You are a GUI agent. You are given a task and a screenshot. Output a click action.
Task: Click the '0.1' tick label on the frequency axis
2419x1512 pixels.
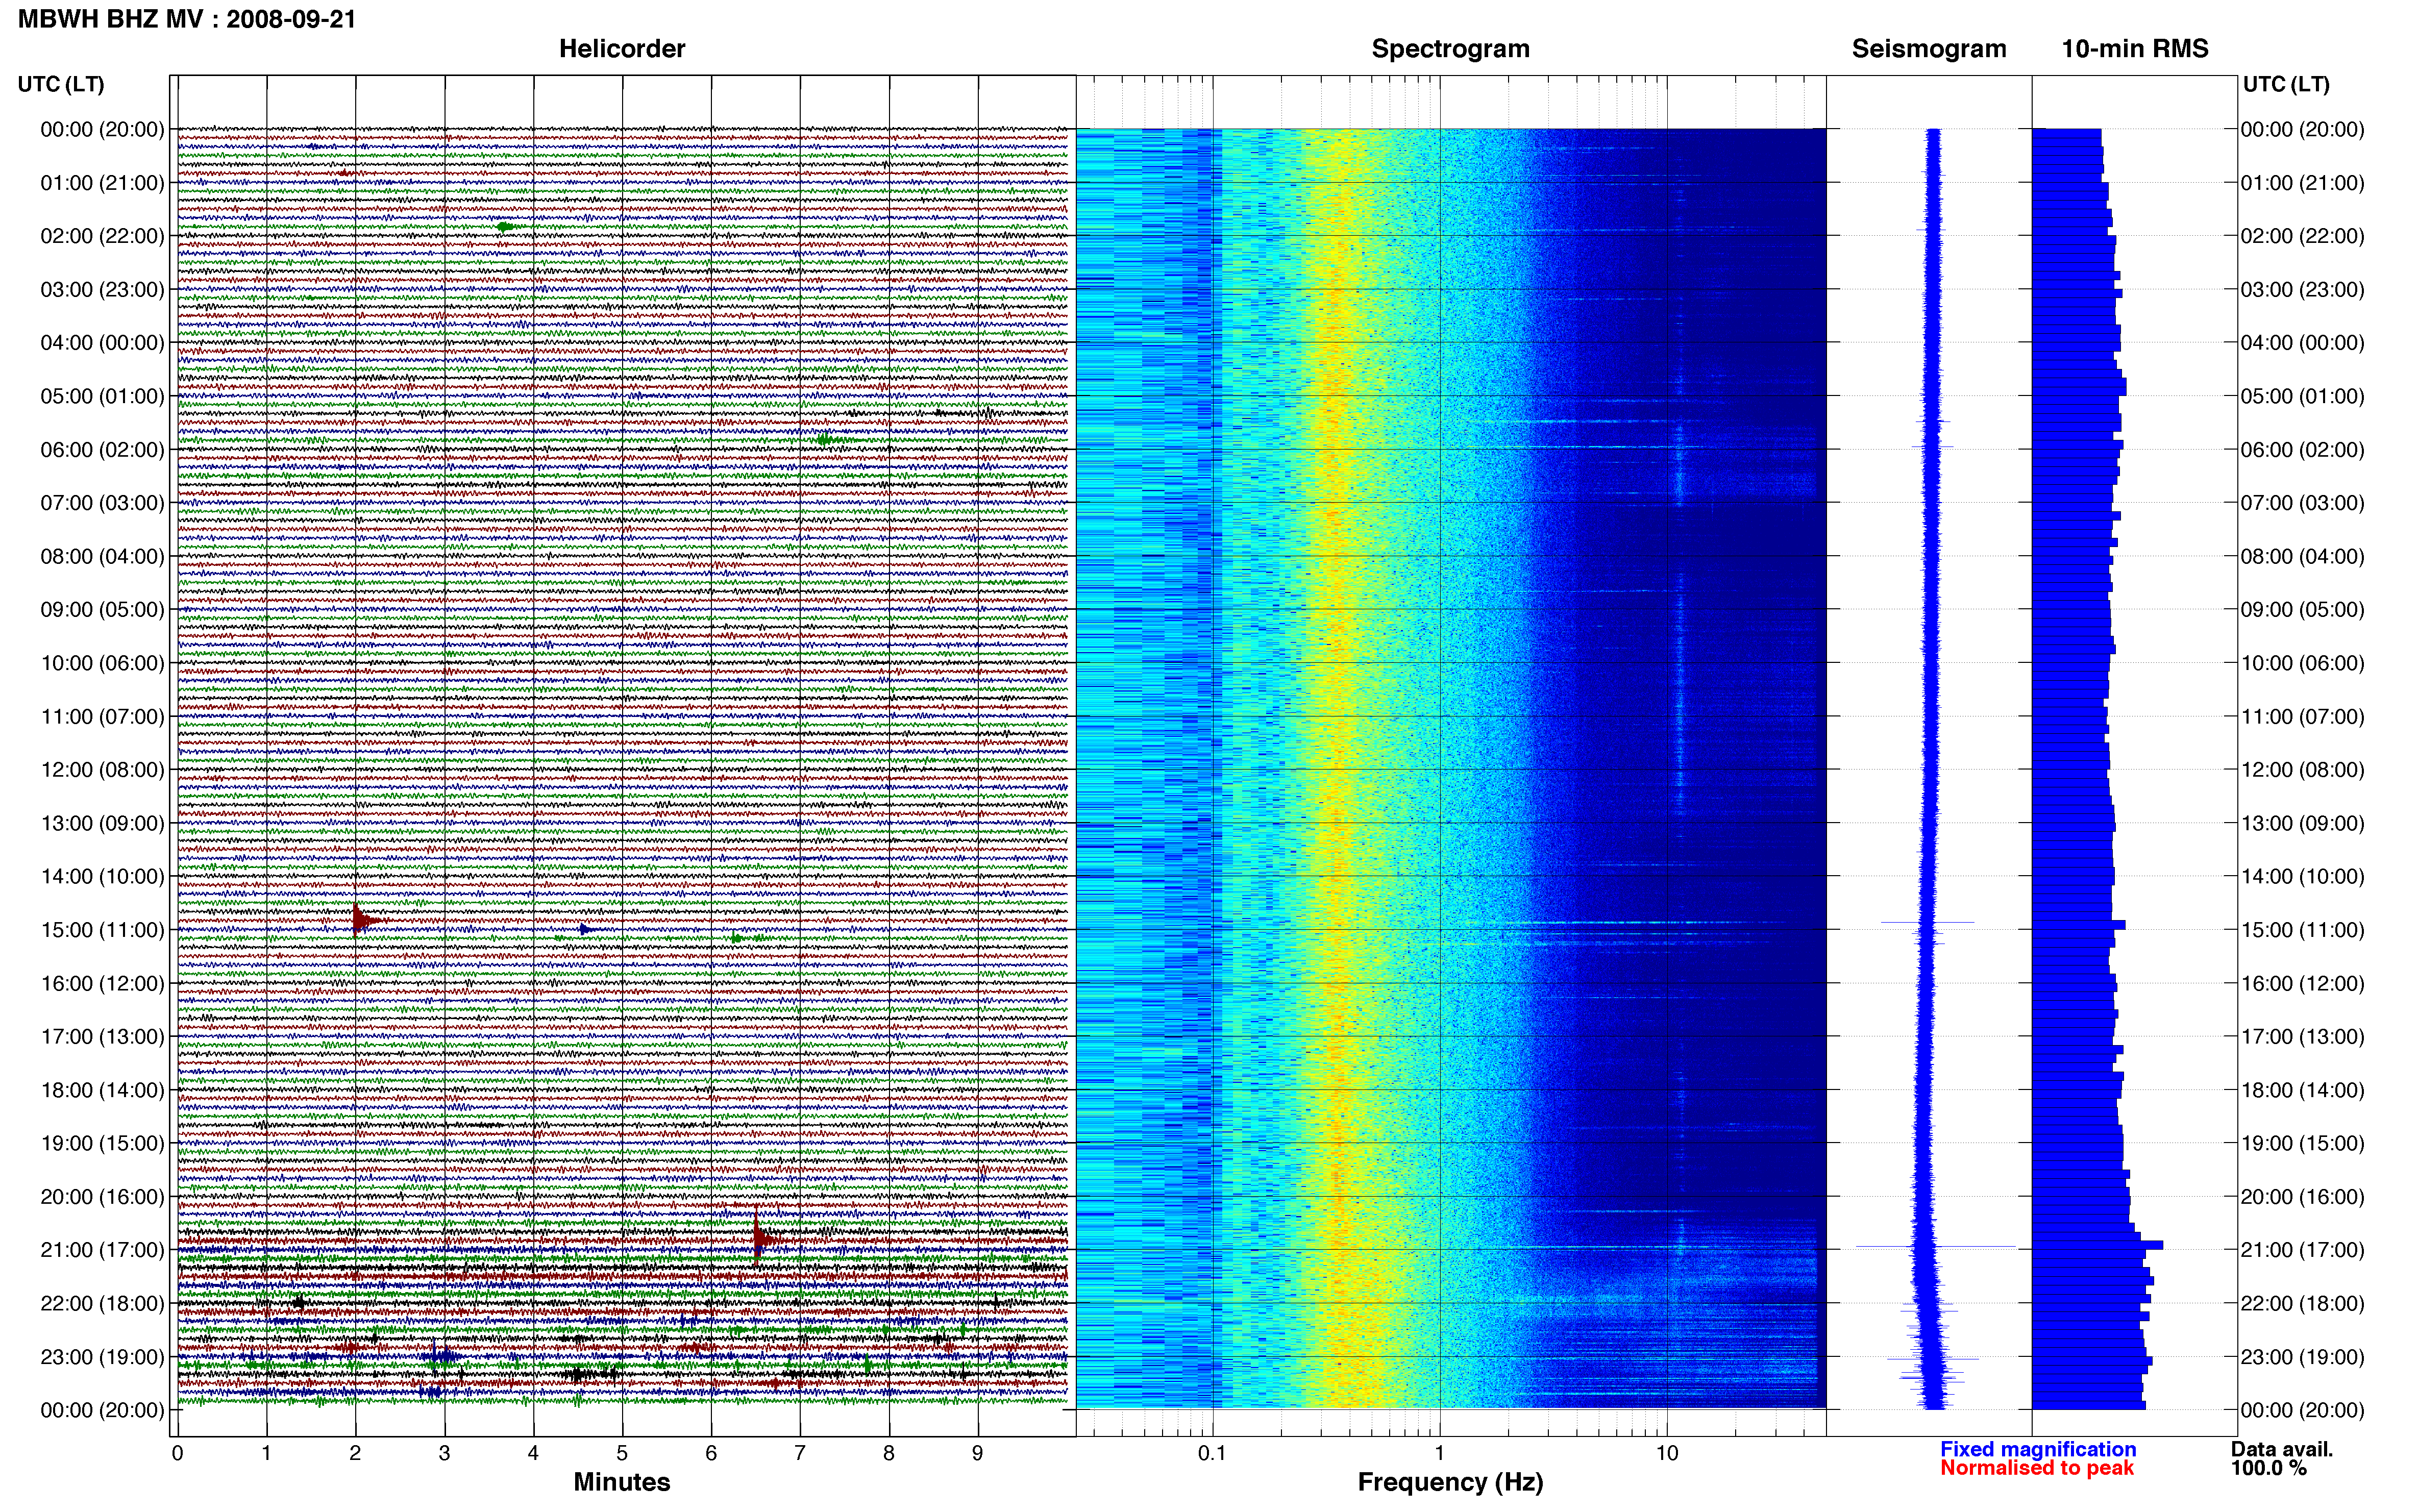point(1212,1453)
